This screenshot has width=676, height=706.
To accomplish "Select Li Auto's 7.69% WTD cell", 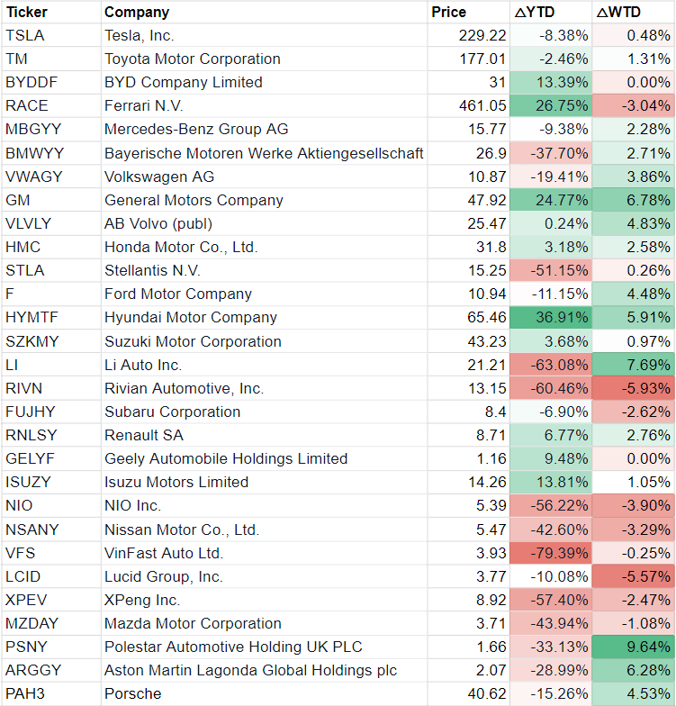I will click(x=634, y=365).
